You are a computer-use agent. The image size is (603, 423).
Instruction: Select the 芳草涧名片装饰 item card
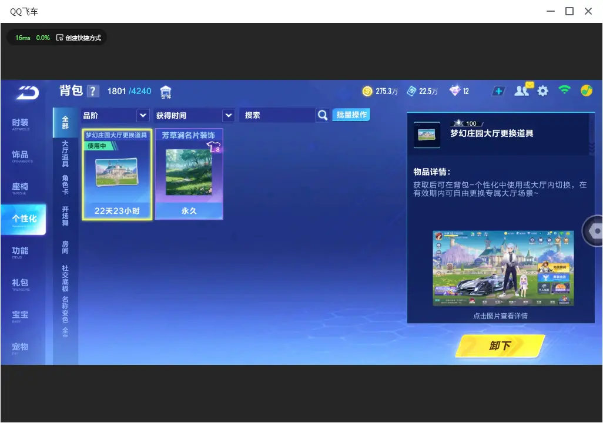pyautogui.click(x=189, y=174)
